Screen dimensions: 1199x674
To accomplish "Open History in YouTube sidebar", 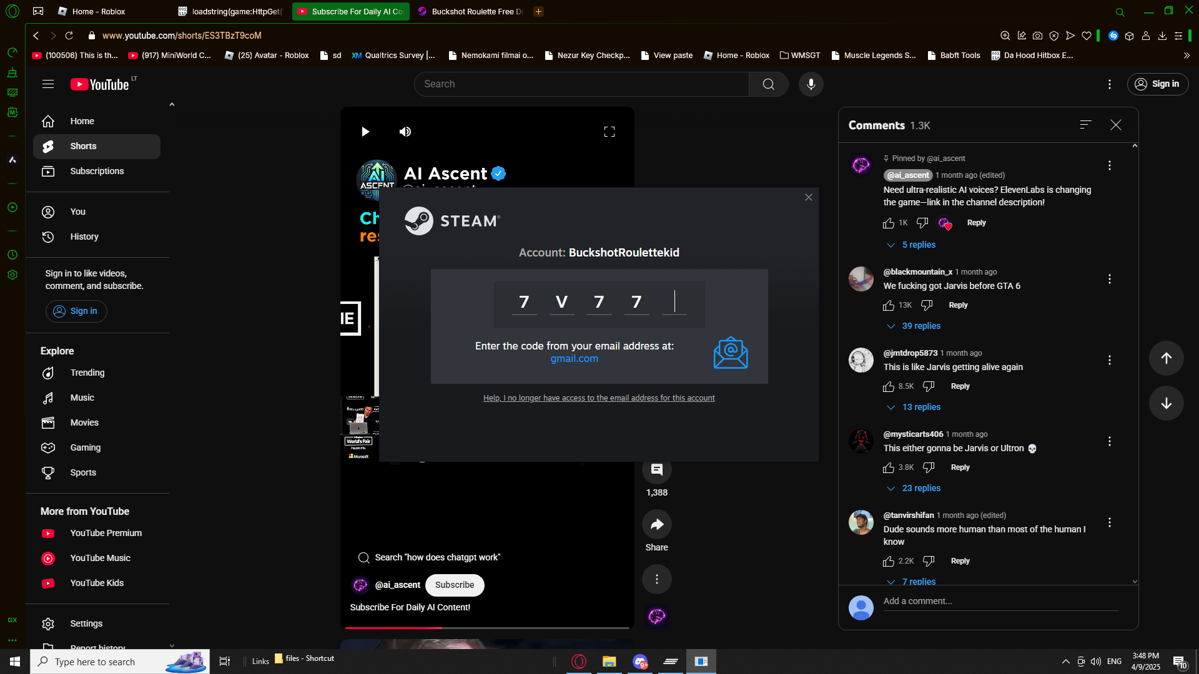I will pyautogui.click(x=97, y=237).
